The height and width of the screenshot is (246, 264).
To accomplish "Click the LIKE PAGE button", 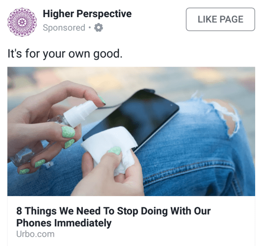I will [220, 19].
